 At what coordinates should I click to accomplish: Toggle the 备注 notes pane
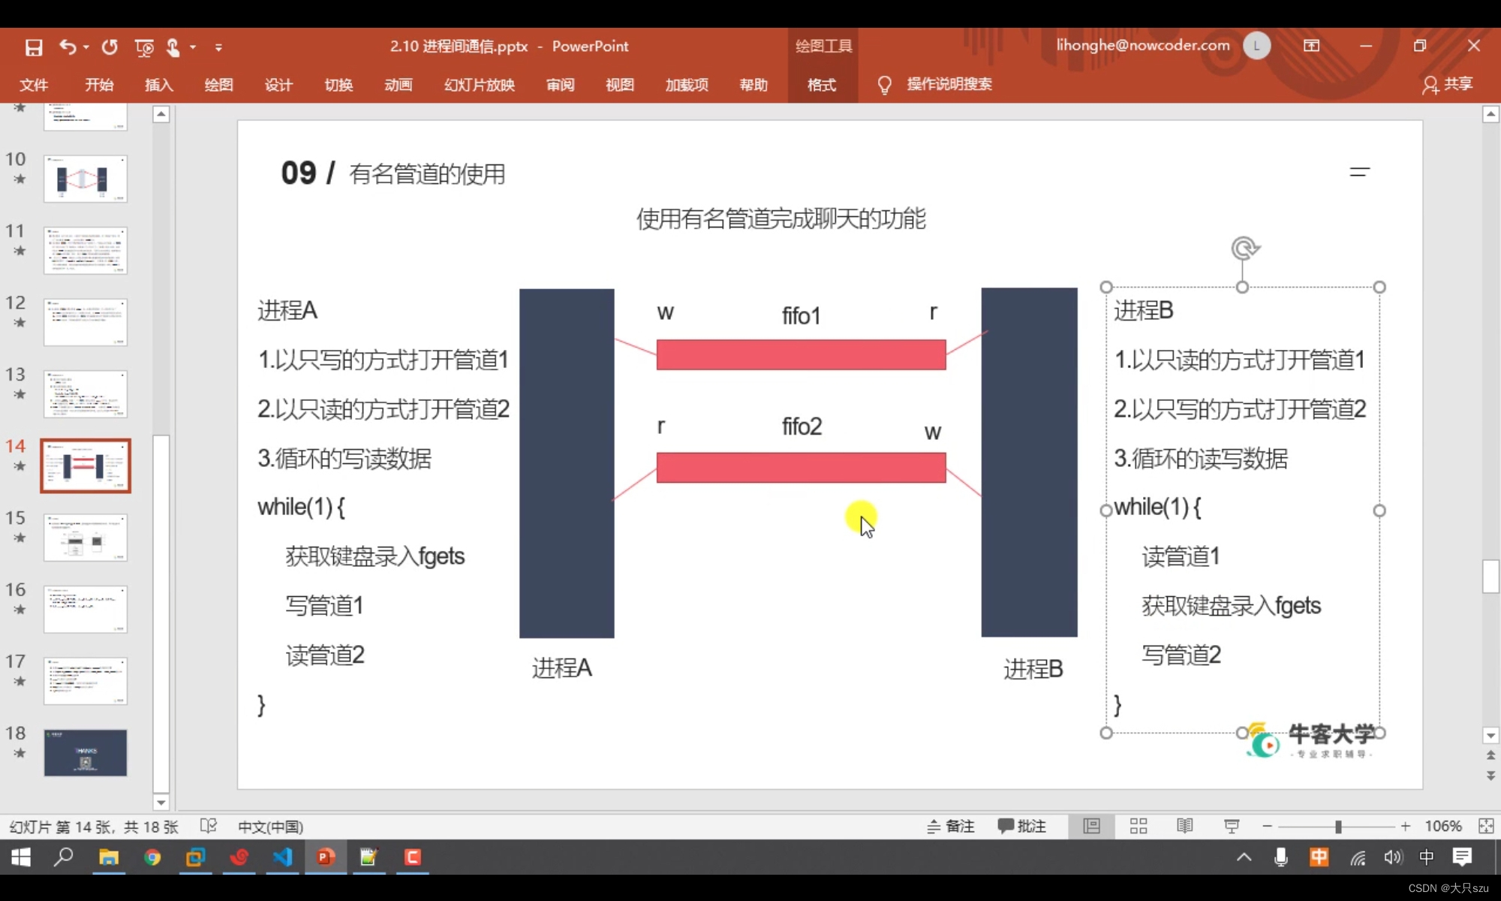[x=950, y=826]
